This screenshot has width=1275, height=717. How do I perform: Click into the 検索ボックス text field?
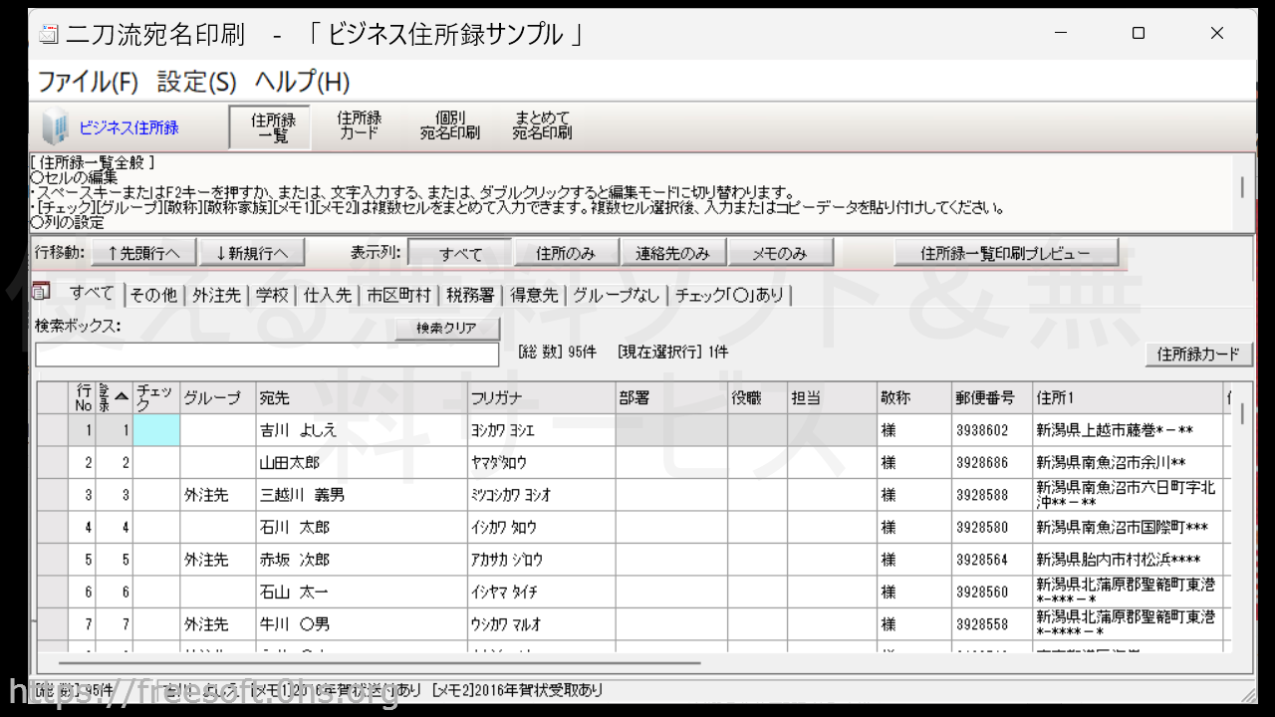[266, 355]
